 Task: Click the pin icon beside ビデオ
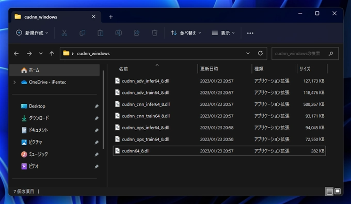click(x=97, y=167)
